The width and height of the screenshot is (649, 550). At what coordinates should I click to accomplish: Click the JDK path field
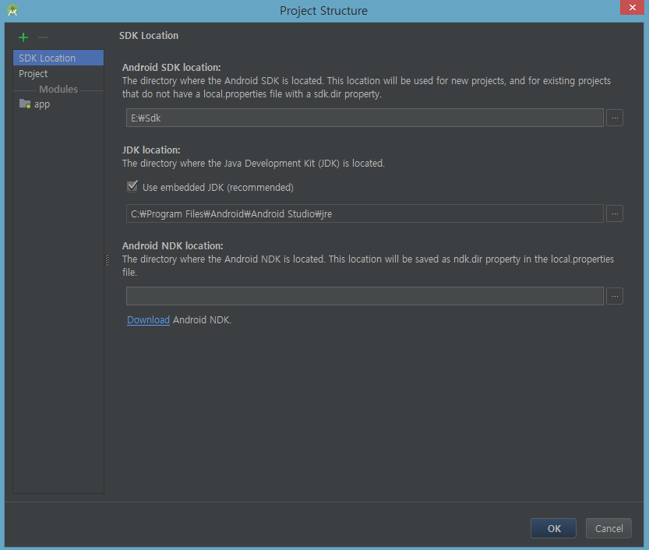click(x=365, y=214)
